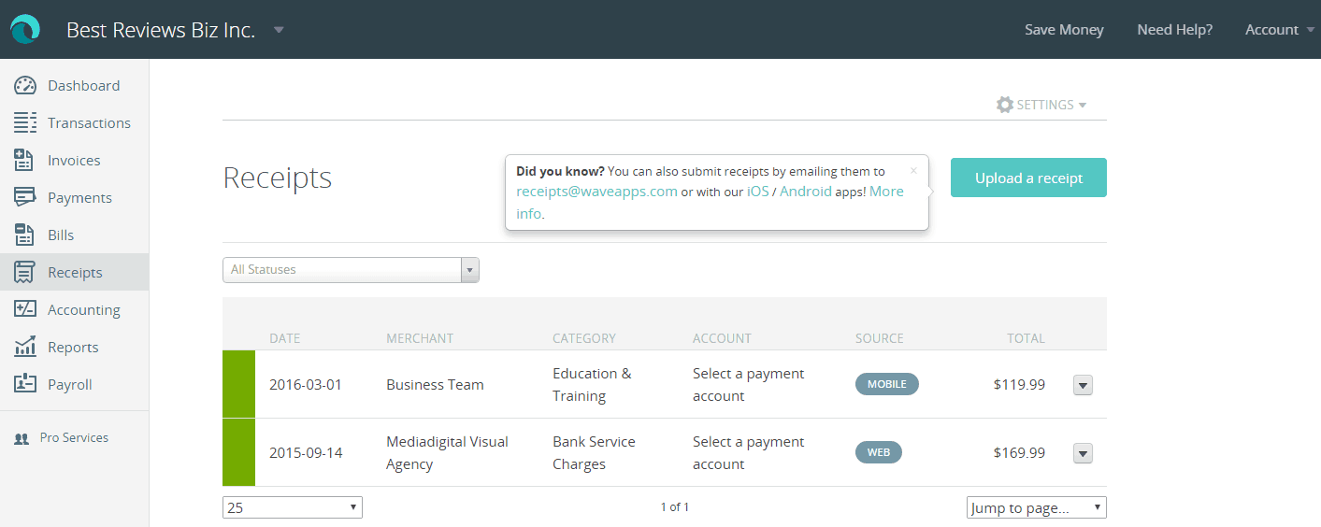The image size is (1321, 527).
Task: Click Mediadigital Visual Agency merchant name
Action: pos(447,452)
